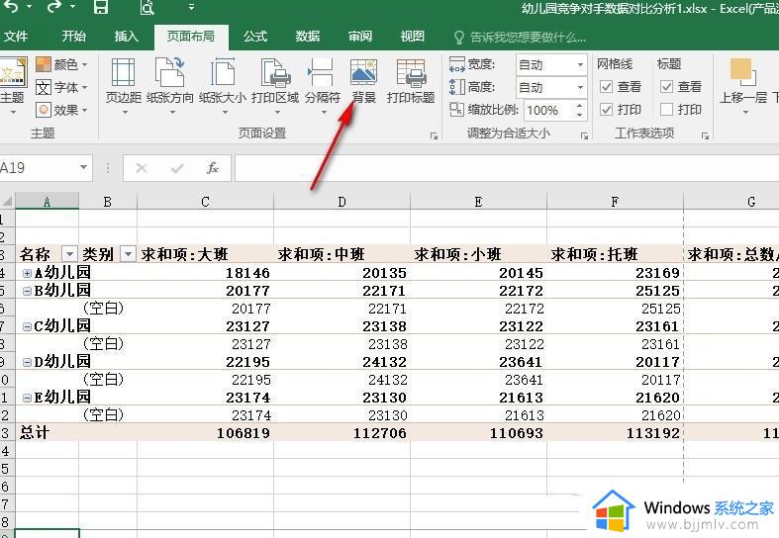The image size is (779, 538).
Task: Open 工作表选项 dialog launcher
Action: (705, 135)
